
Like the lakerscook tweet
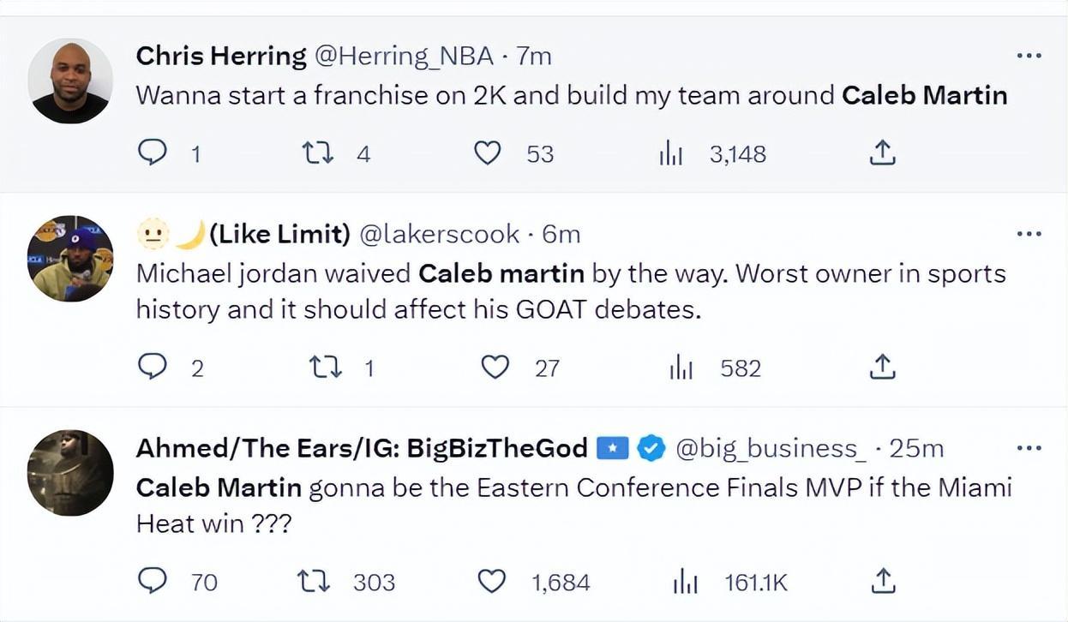pyautogui.click(x=495, y=368)
